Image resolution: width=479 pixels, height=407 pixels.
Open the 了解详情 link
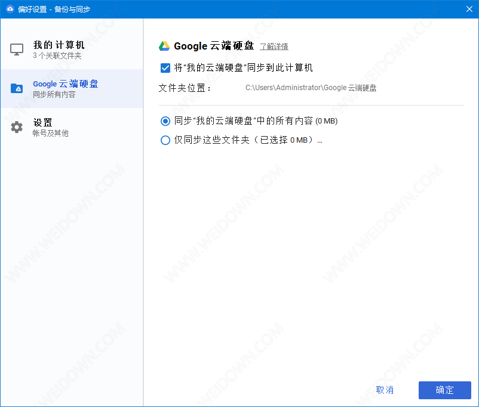click(274, 47)
